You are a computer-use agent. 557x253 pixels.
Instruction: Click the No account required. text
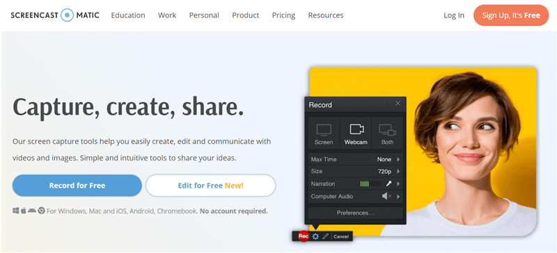click(x=233, y=211)
